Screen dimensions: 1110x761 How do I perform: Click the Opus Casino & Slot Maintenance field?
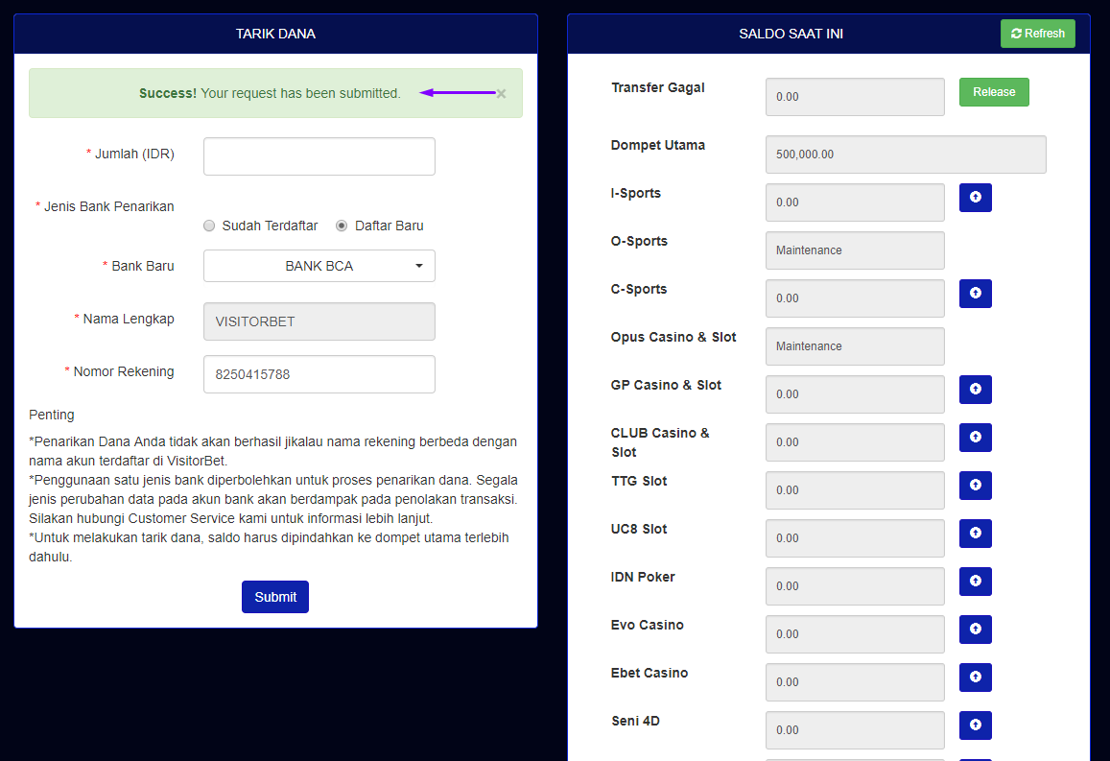tap(855, 346)
